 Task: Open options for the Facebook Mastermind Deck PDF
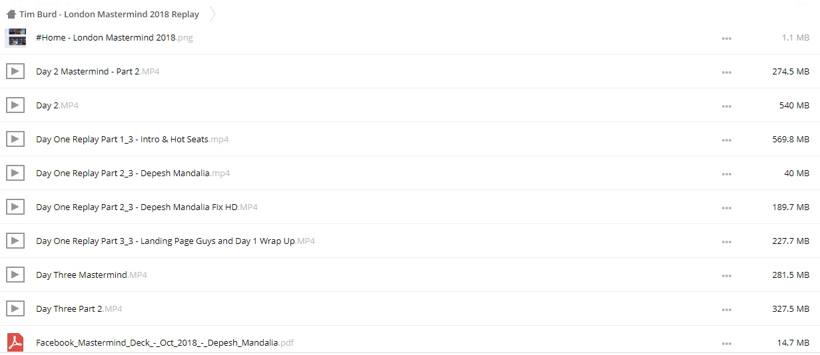click(726, 343)
